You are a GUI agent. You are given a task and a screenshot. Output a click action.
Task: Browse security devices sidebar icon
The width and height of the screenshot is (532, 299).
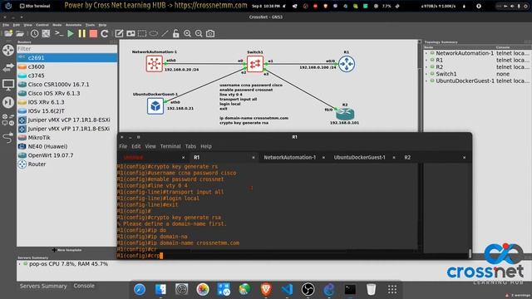(8, 102)
